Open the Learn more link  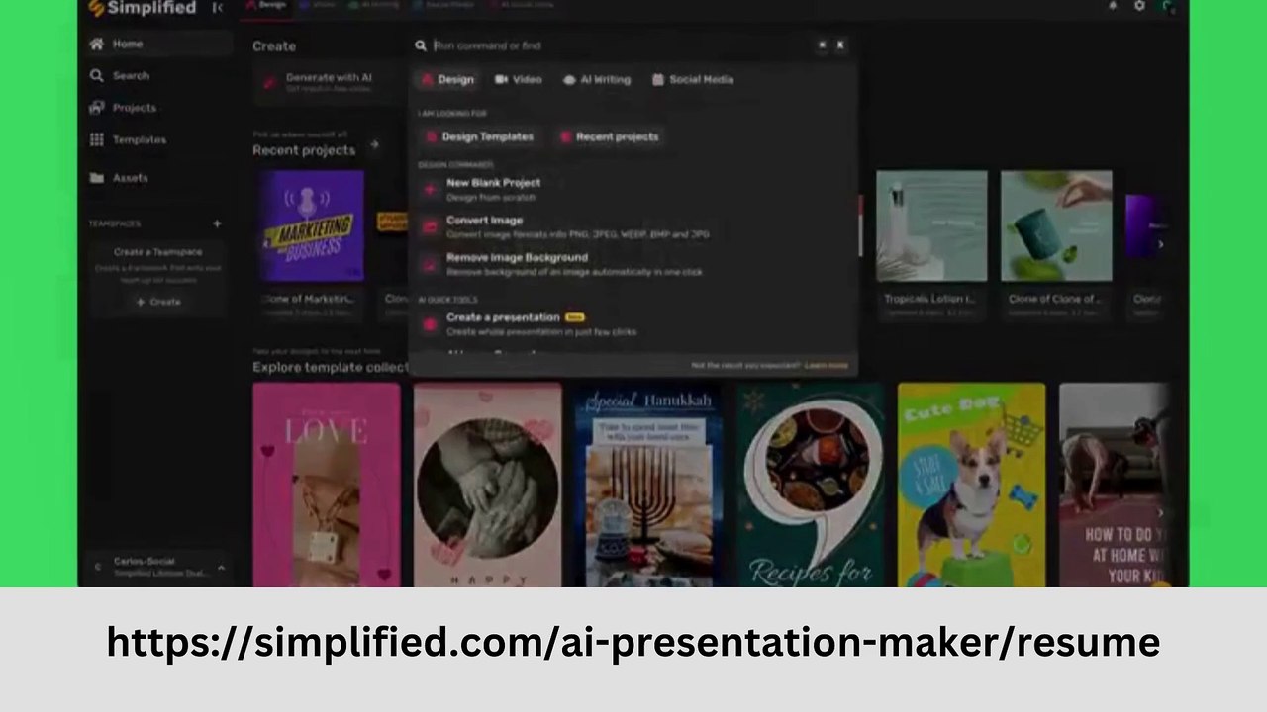tap(827, 365)
